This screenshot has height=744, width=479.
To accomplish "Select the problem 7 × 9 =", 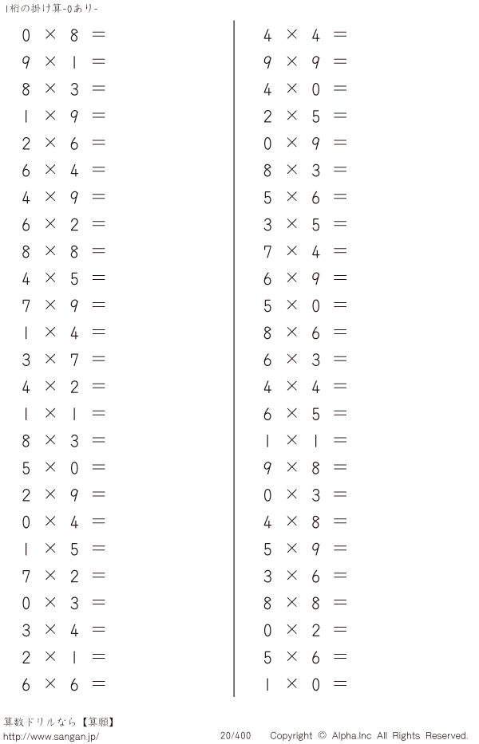I will [64, 305].
